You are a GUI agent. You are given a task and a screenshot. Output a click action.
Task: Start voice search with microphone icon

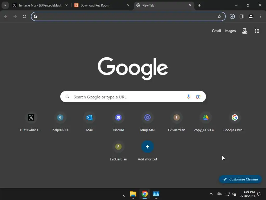click(189, 97)
